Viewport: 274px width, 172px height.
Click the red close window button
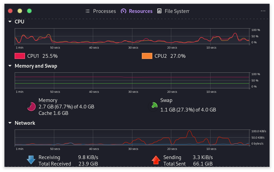click(x=10, y=11)
